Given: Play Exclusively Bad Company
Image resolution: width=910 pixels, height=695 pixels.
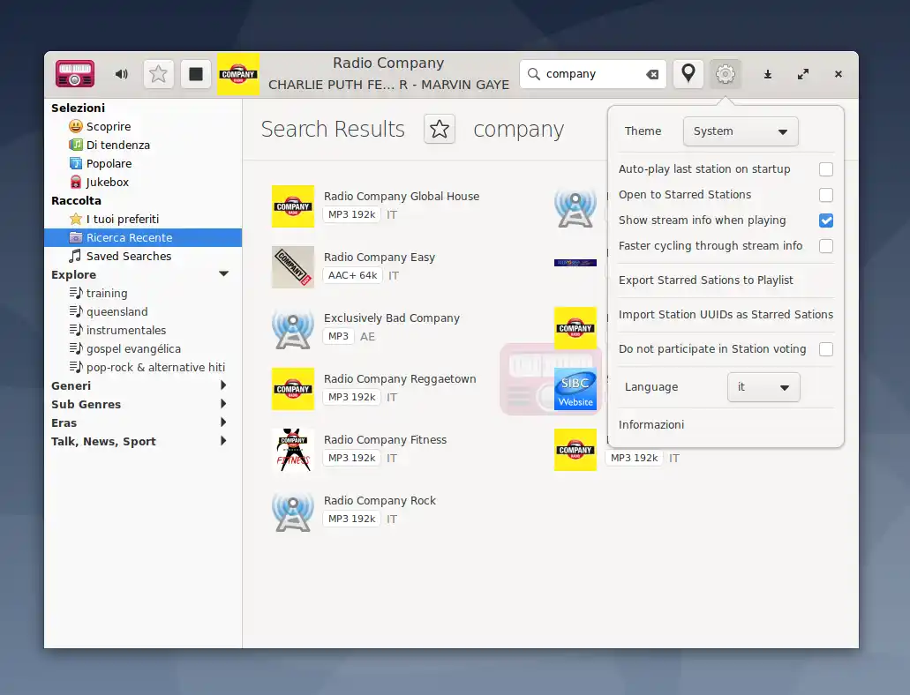Looking at the screenshot, I should (x=392, y=318).
